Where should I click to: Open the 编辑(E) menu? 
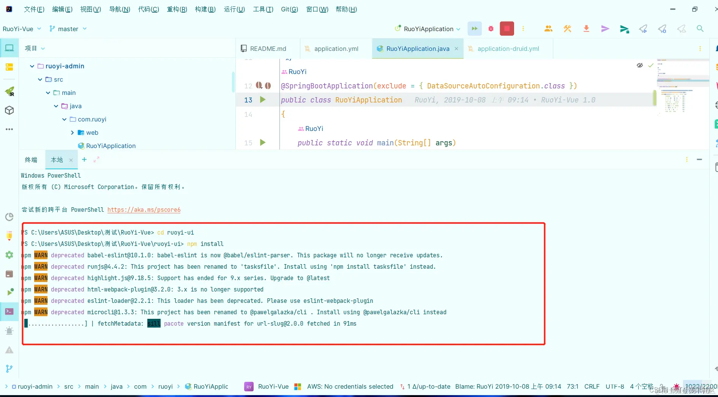coord(62,9)
